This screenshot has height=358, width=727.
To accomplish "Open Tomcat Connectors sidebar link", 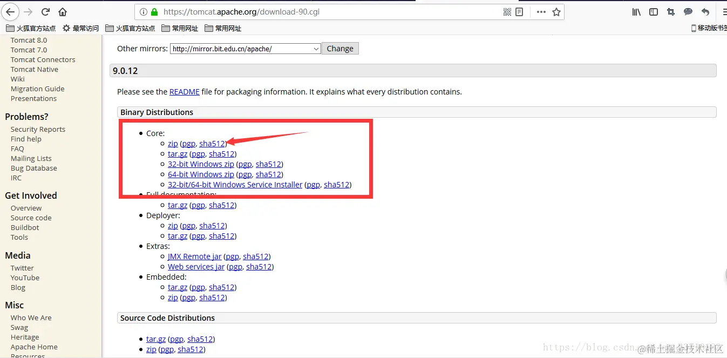I will point(43,59).
